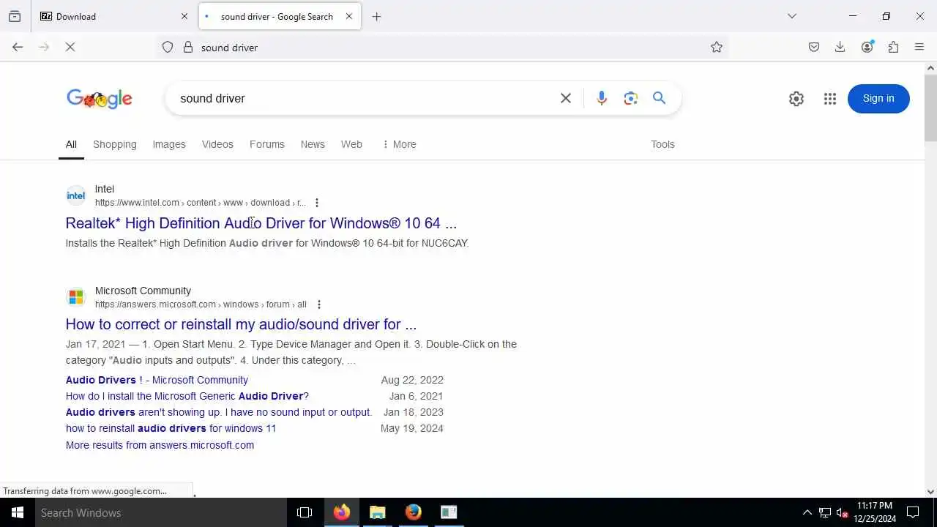Open options for Intel result
Image resolution: width=937 pixels, height=527 pixels.
tap(317, 203)
